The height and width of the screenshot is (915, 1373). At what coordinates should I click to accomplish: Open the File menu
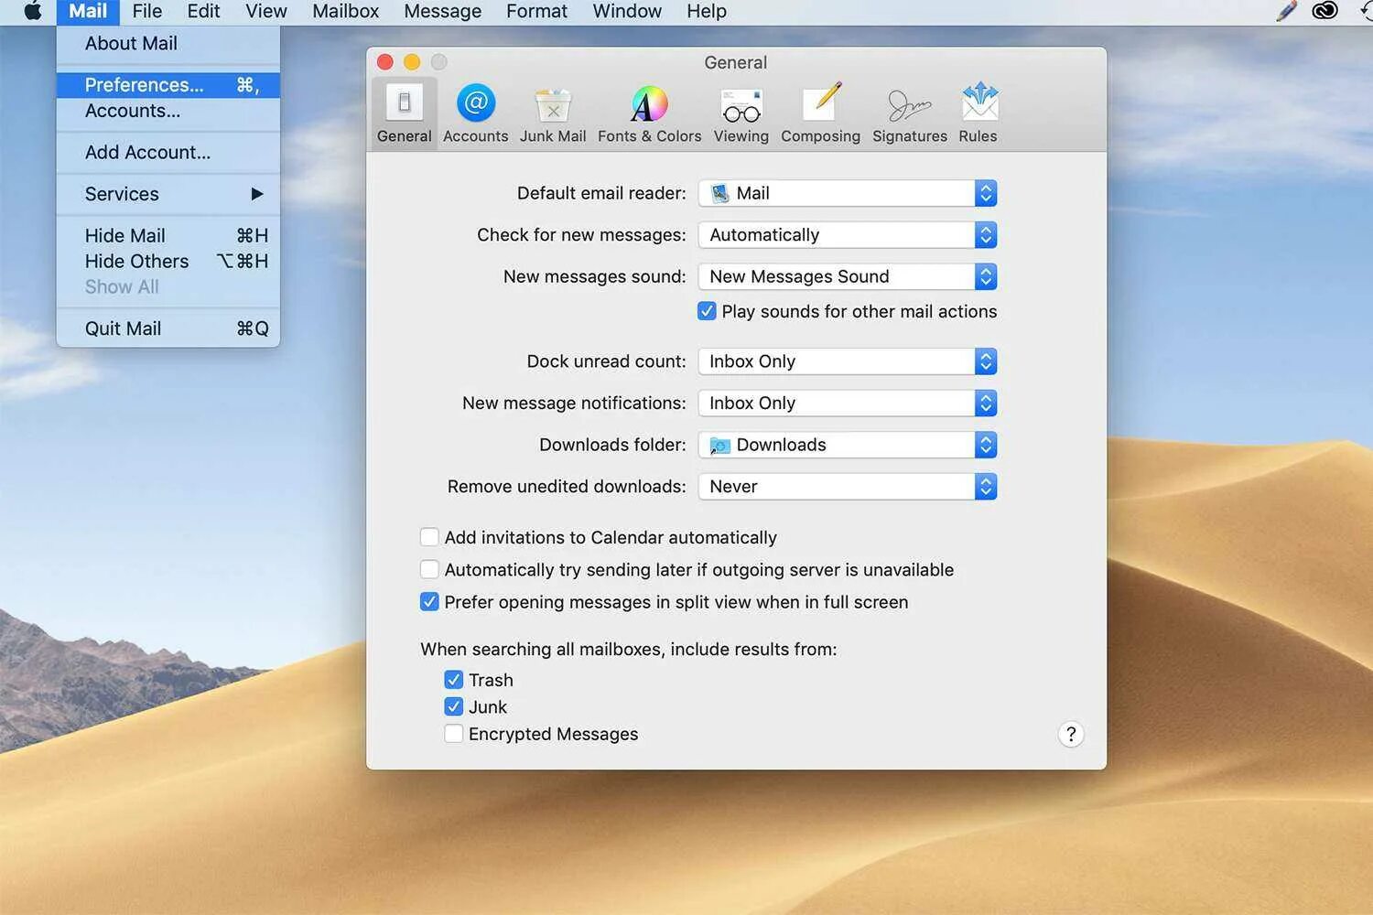[x=146, y=11]
